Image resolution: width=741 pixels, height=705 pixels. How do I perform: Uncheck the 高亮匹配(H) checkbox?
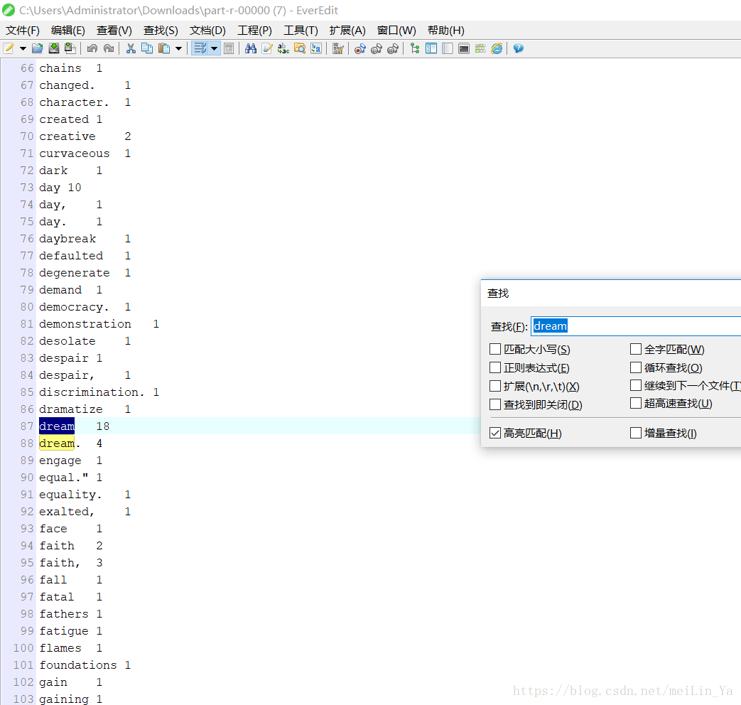coord(495,433)
